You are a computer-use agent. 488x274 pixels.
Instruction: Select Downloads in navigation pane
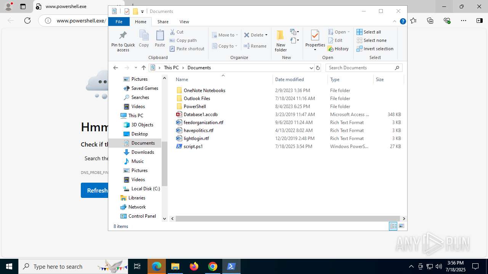pyautogui.click(x=143, y=152)
